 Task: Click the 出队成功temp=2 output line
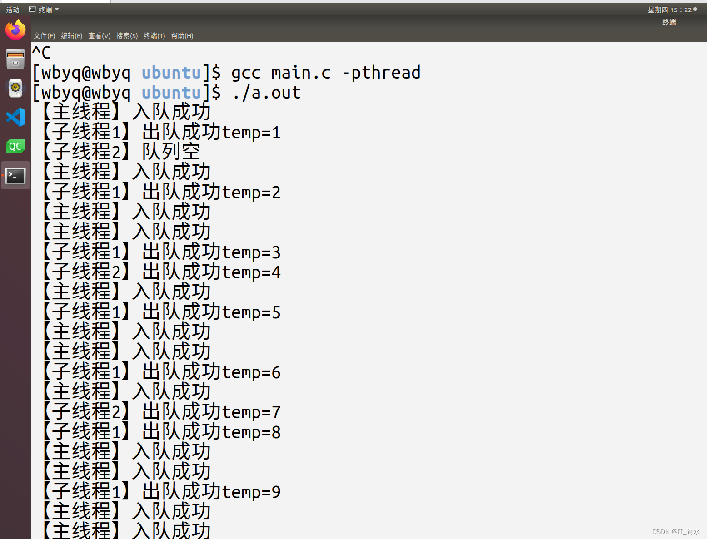(162, 192)
